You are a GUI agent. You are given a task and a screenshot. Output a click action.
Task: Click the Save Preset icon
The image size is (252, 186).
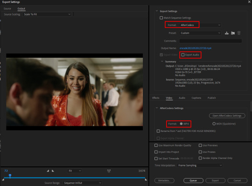pyautogui.click(x=227, y=33)
